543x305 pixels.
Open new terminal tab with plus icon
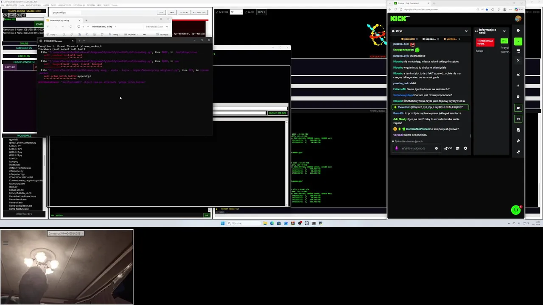click(80, 41)
